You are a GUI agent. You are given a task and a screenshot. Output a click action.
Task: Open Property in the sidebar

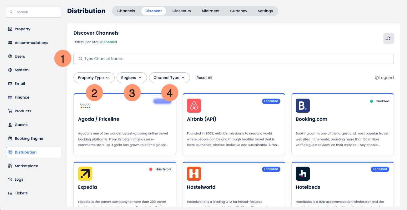pos(33,29)
